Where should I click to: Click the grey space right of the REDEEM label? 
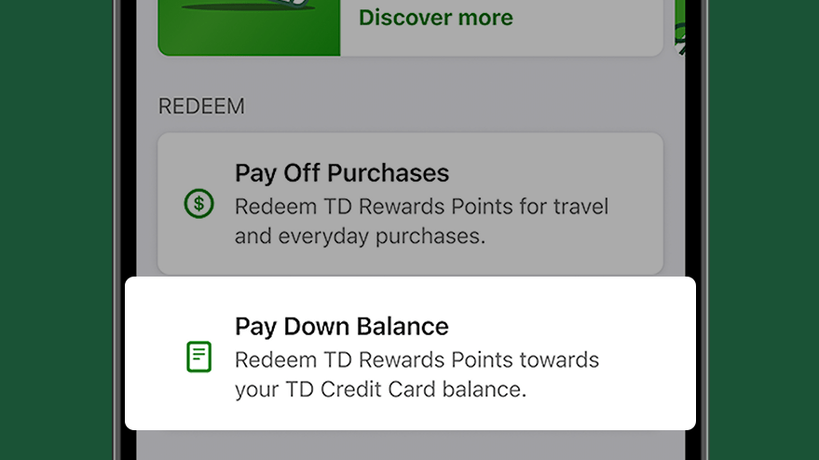click(x=455, y=106)
